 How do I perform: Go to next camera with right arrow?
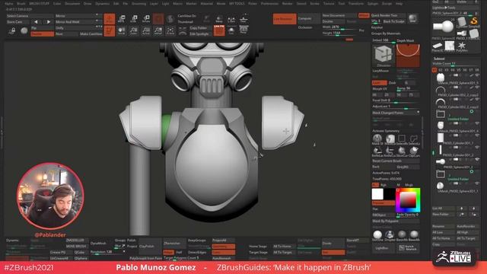point(48,22)
